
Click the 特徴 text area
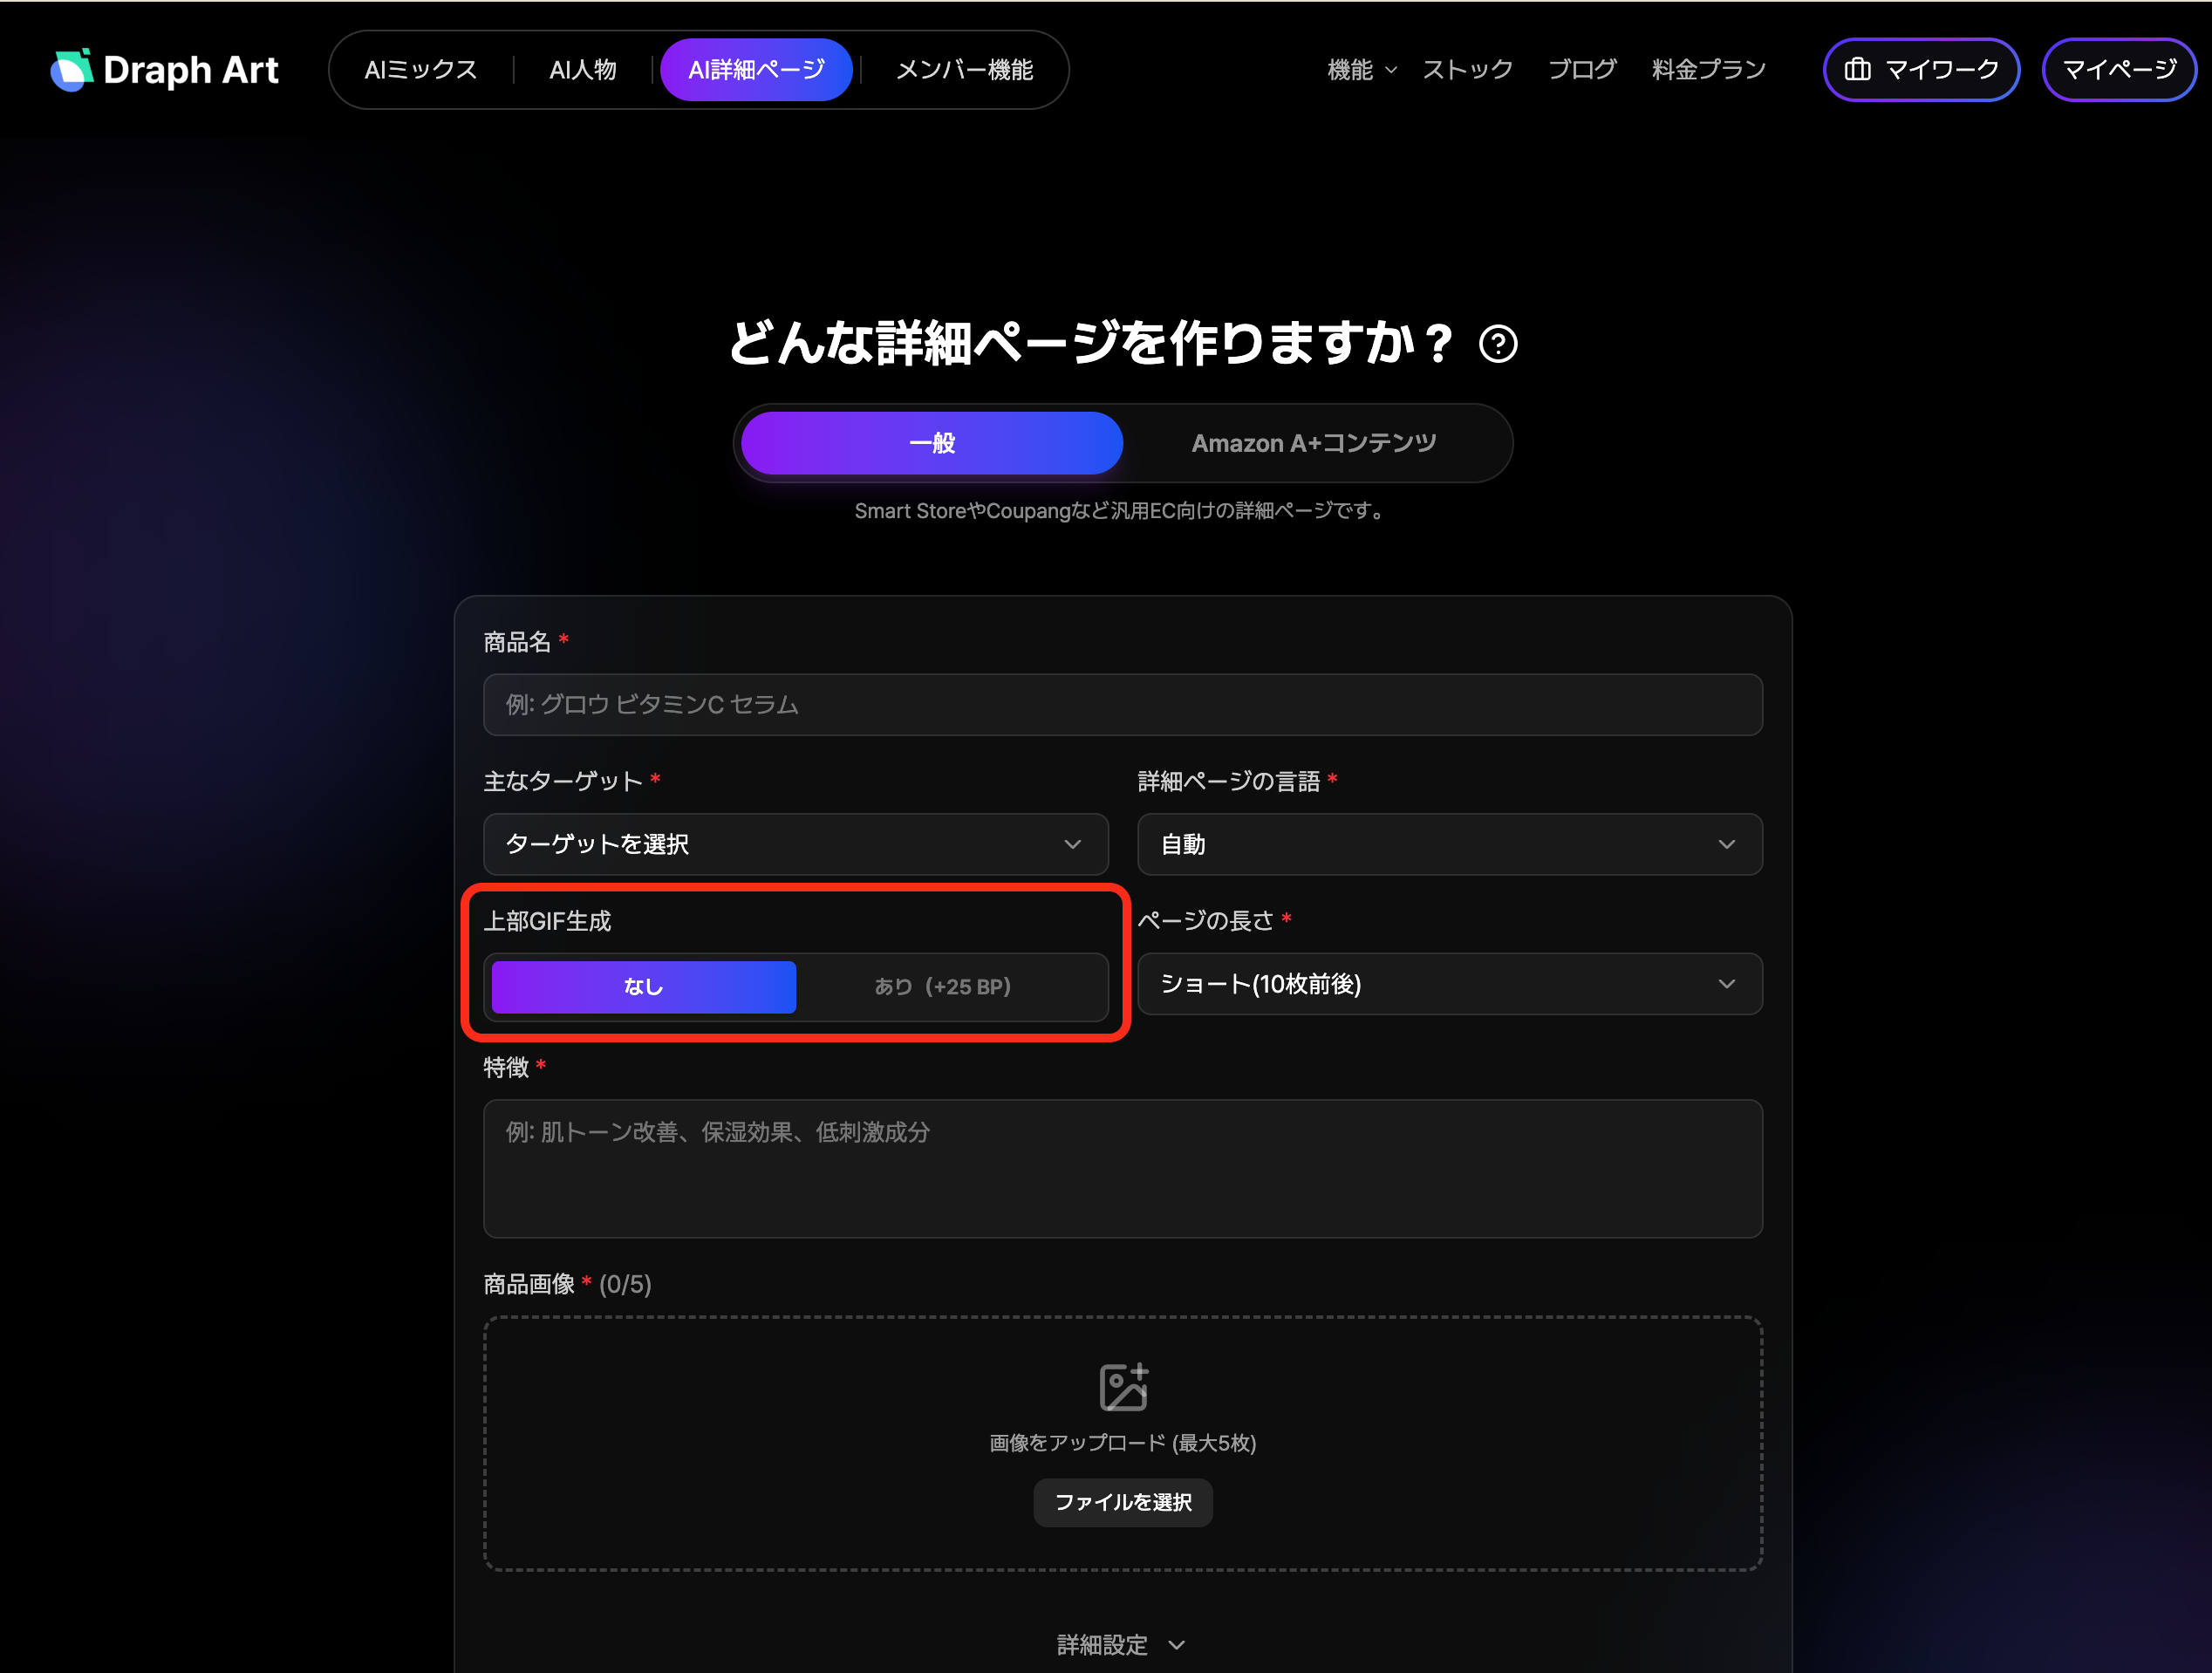point(1123,1169)
